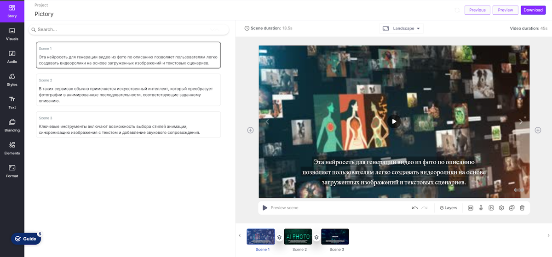Click the Video duration 45s text
Viewport: 552px width, 257px height.
tap(529, 29)
